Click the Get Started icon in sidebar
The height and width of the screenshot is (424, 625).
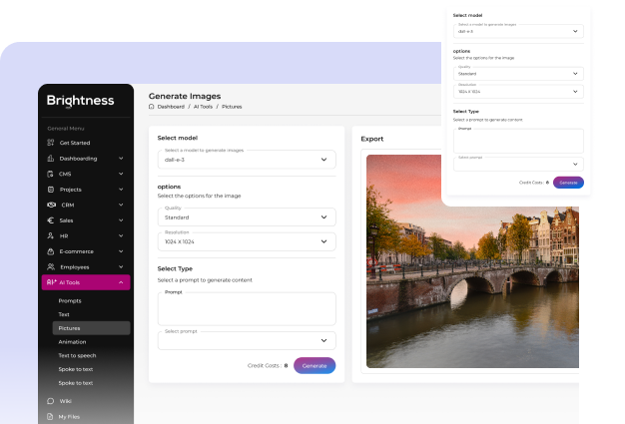coord(51,143)
